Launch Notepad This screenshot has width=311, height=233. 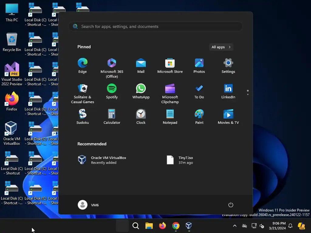pyautogui.click(x=170, y=117)
